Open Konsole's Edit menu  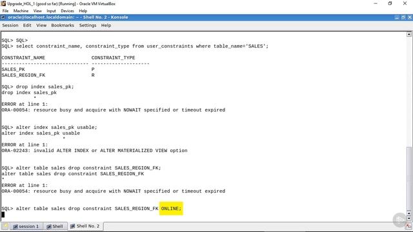pos(27,25)
